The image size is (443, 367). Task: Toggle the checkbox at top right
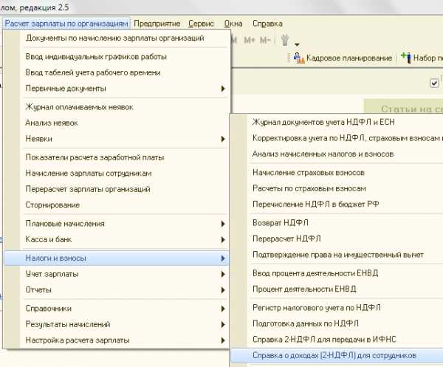(x=434, y=83)
